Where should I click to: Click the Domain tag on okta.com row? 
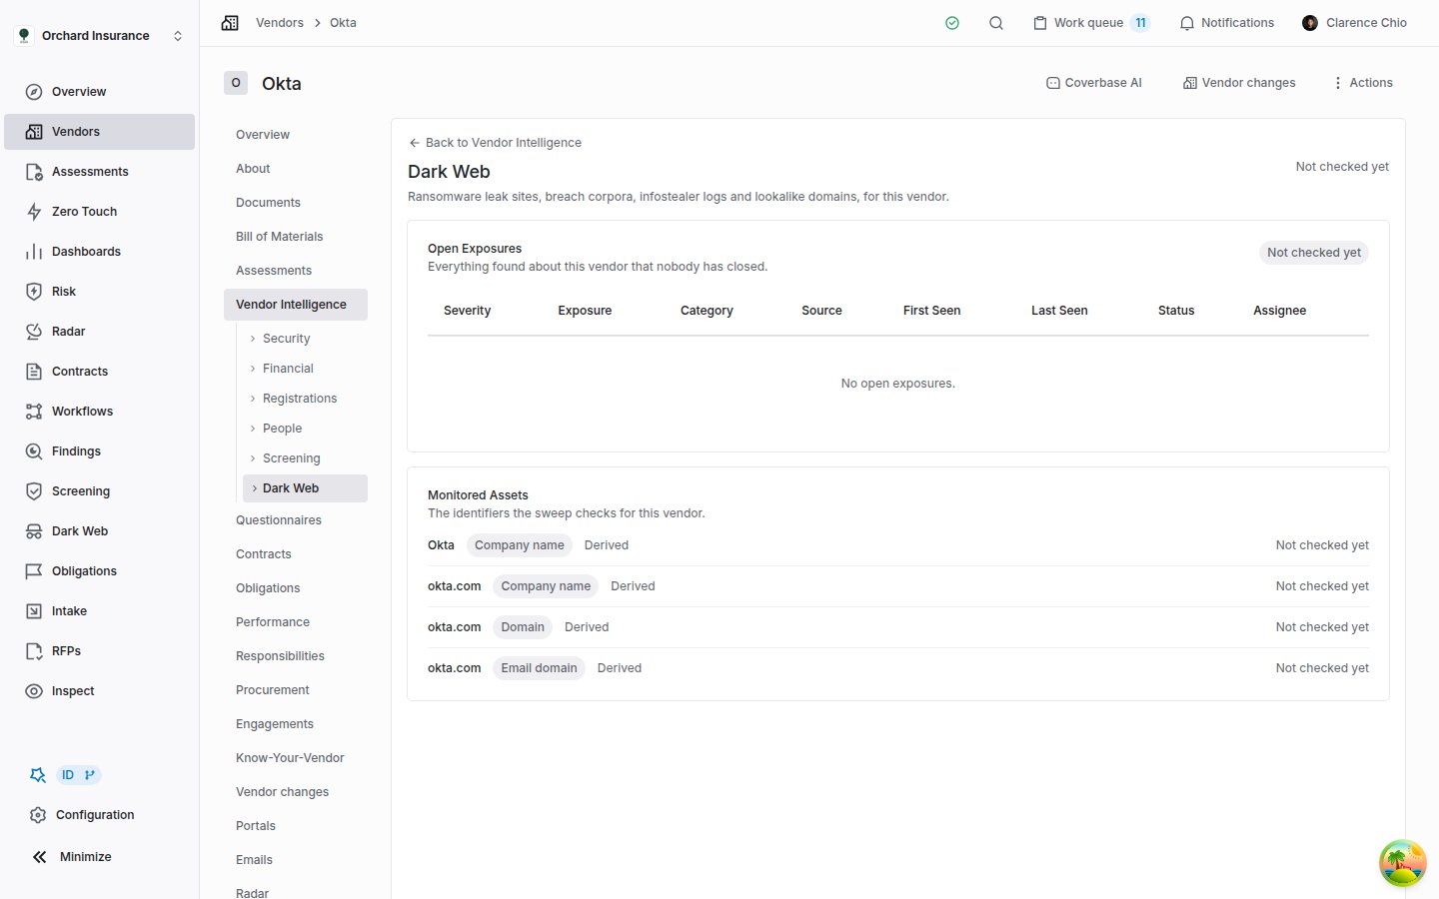(523, 627)
